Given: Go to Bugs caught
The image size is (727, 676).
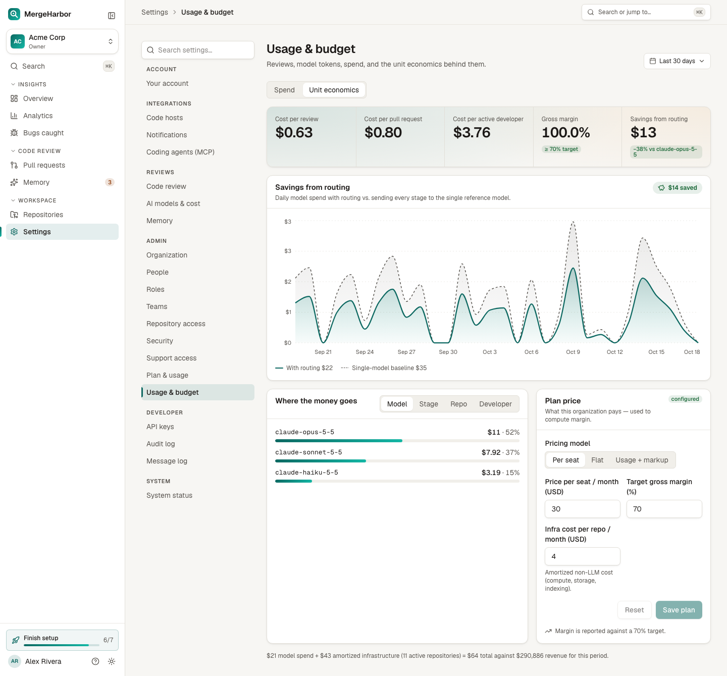Looking at the screenshot, I should [62, 133].
